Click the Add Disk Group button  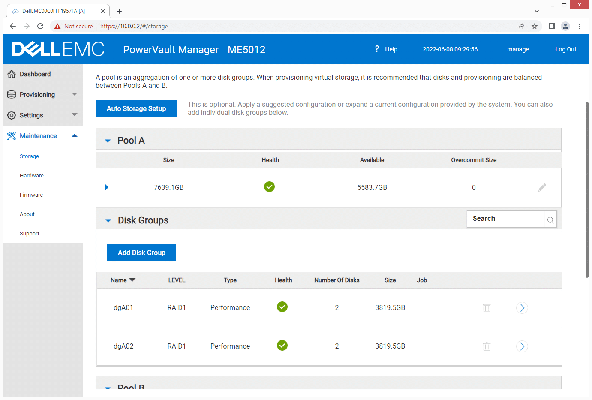pos(141,253)
